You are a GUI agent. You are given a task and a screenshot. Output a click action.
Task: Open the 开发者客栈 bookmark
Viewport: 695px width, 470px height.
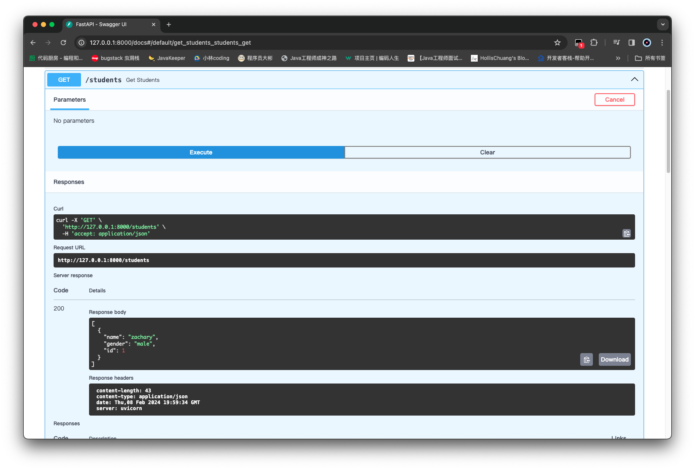[x=566, y=58]
